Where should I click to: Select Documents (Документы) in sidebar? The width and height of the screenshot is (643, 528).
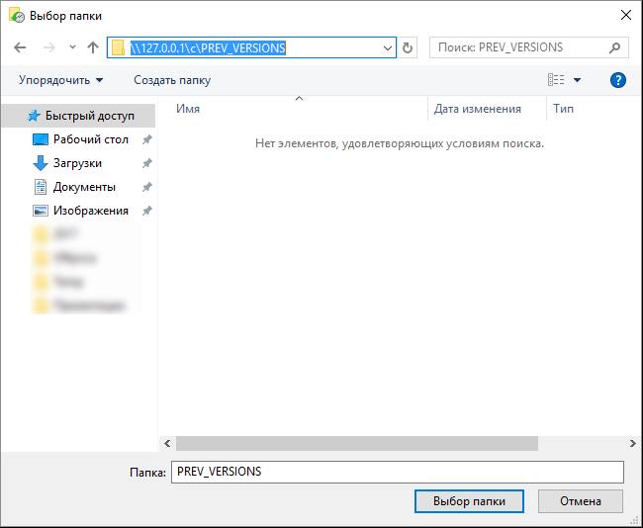coord(84,187)
